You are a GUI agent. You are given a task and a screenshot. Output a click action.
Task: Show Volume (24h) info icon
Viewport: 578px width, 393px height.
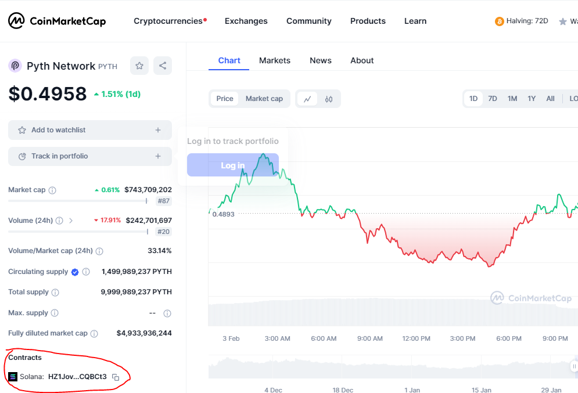(x=59, y=221)
